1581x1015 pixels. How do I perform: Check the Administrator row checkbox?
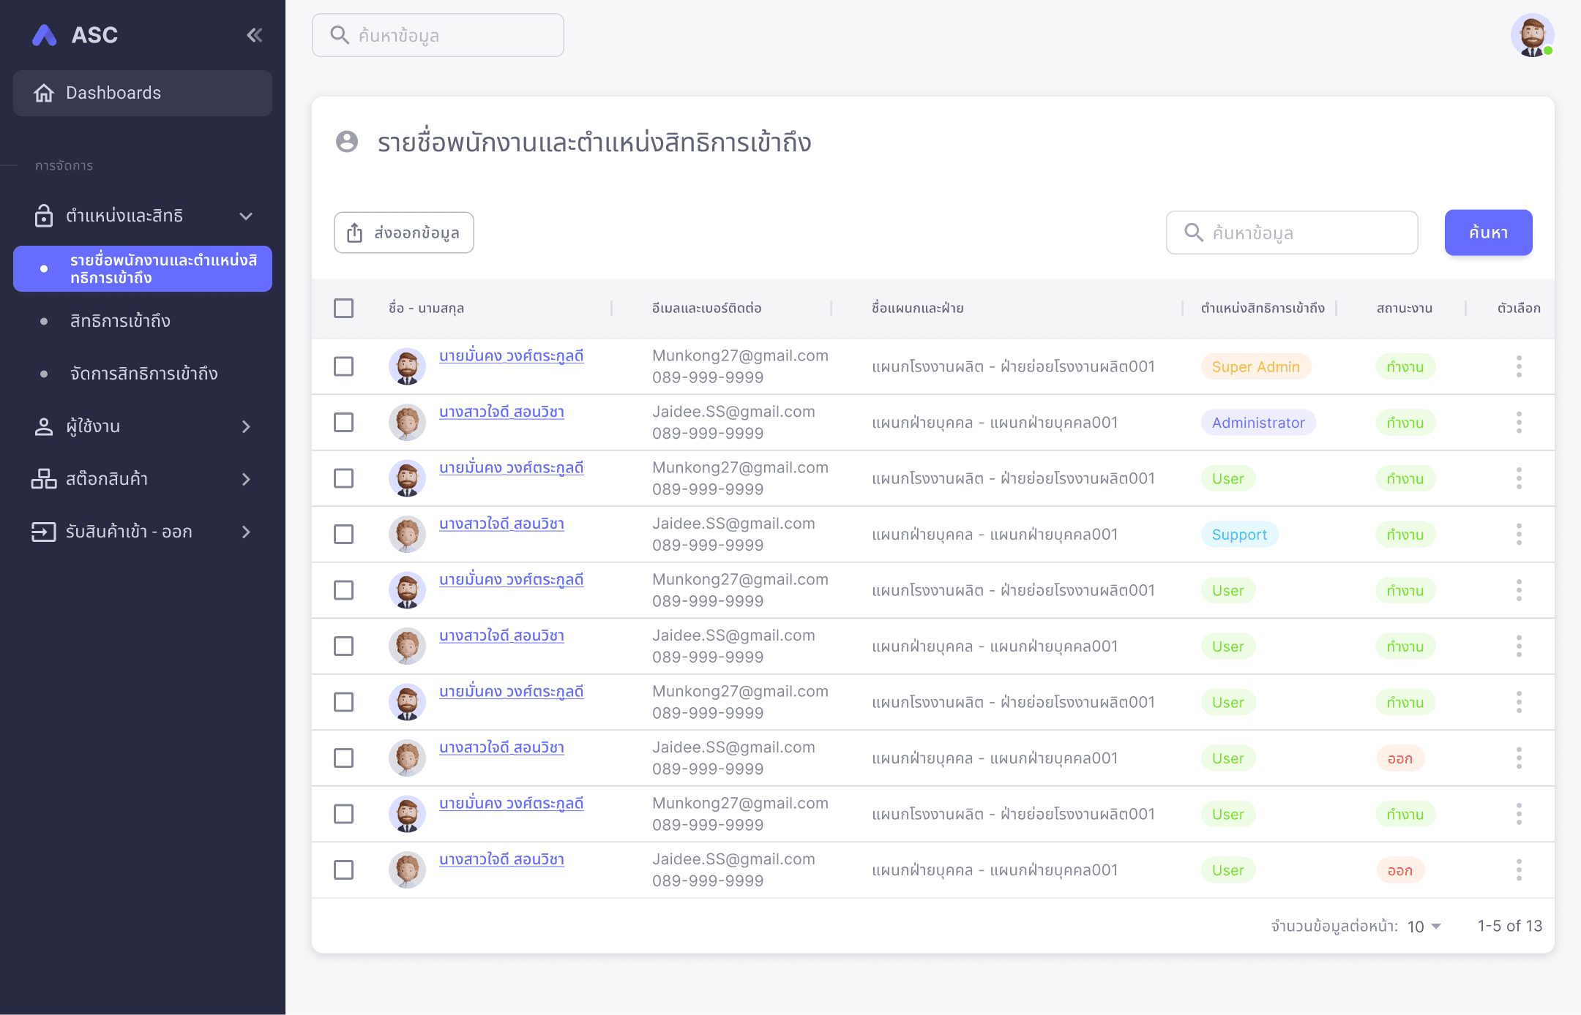point(343,423)
